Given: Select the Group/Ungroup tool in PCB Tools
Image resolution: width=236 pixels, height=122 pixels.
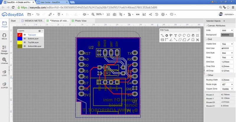Looking at the screenshot, I should (197, 40).
